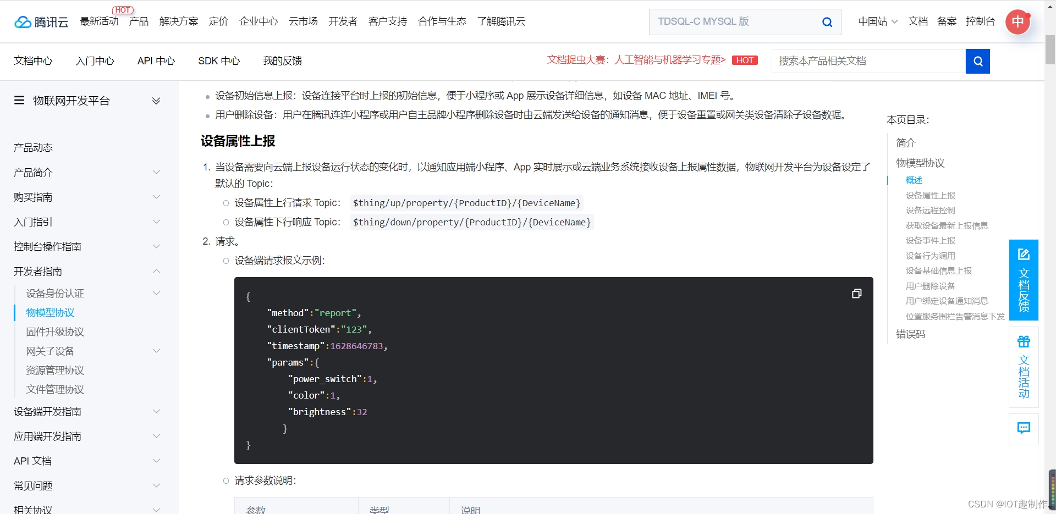
Task: Open the 了解腾讯云 top menu
Action: [x=501, y=21]
